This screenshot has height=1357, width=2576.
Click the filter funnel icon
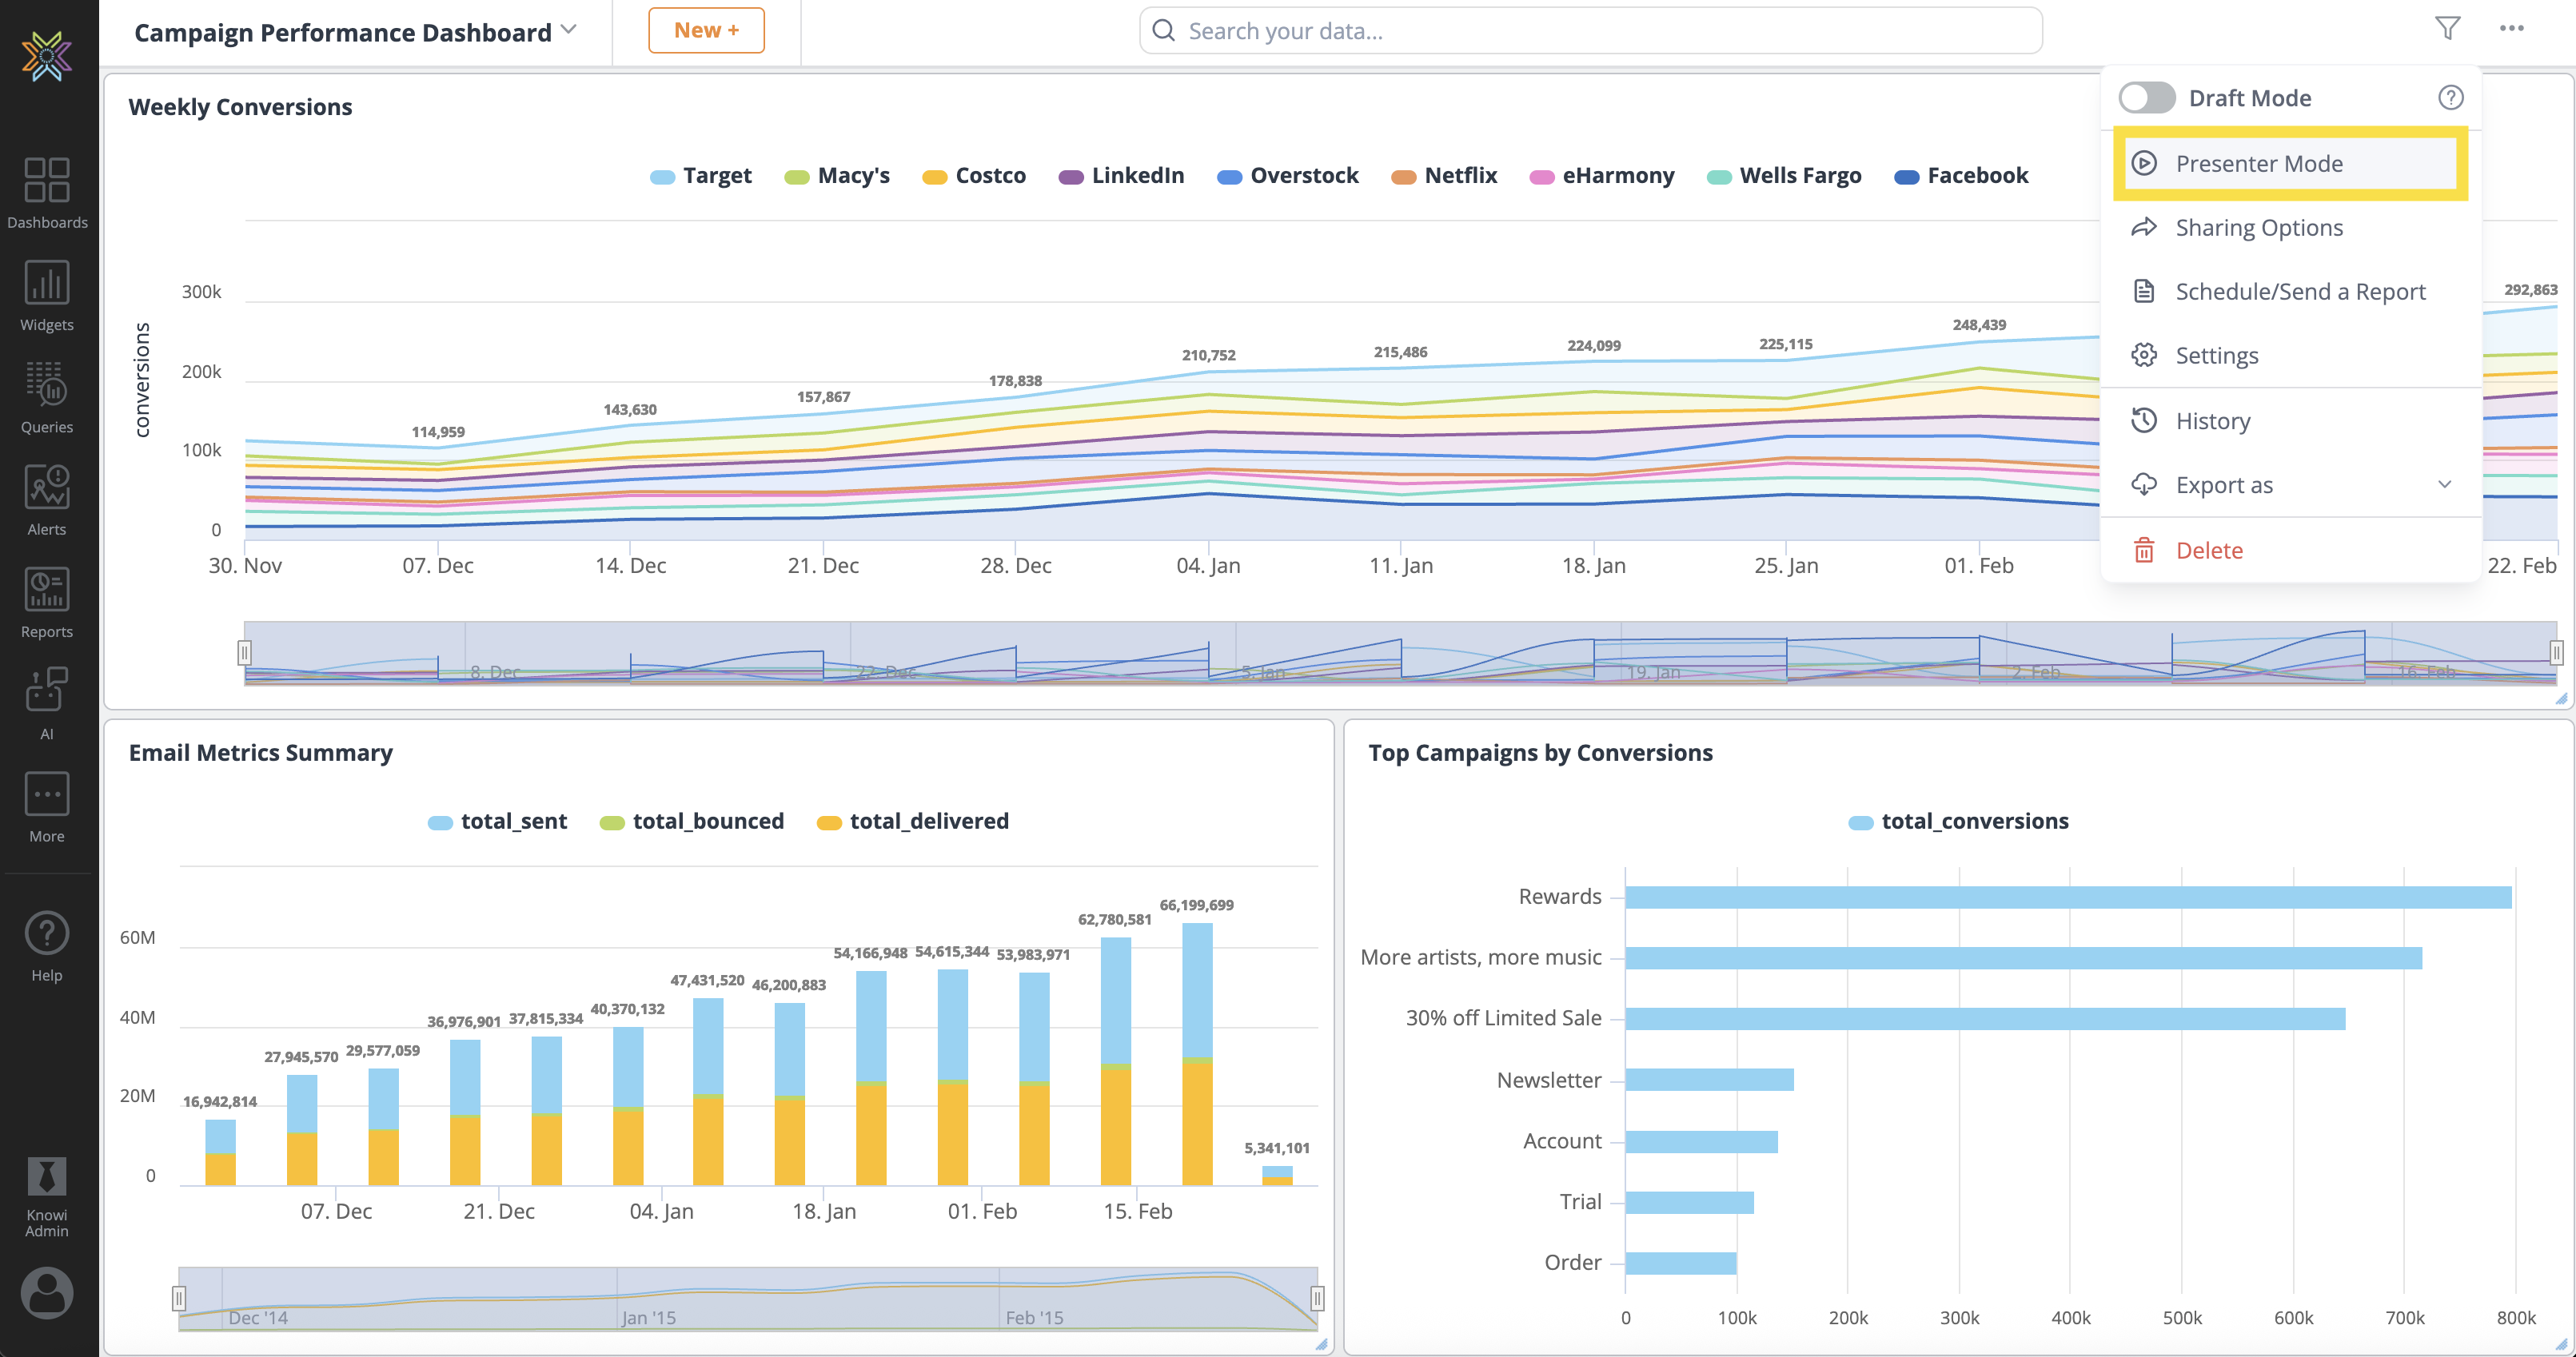[x=2447, y=29]
